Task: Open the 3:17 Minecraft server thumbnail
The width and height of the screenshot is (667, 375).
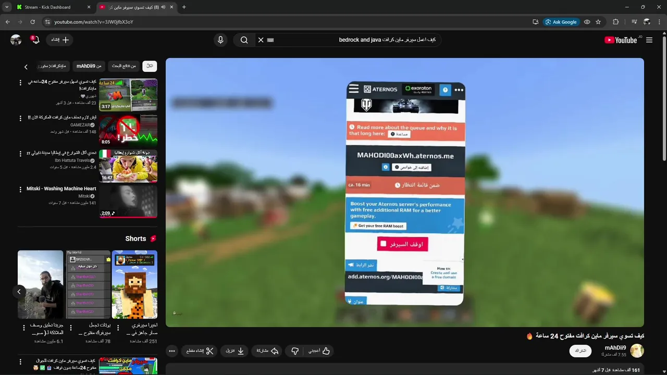Action: [128, 95]
